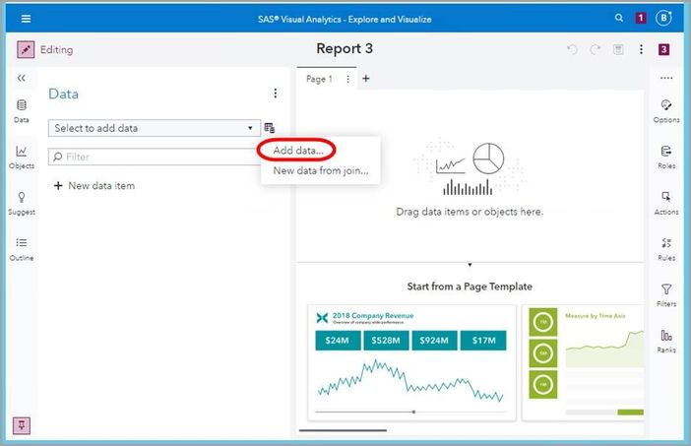Image resolution: width=691 pixels, height=446 pixels.
Task: Click the Drag data items canvas text
Action: 470,212
